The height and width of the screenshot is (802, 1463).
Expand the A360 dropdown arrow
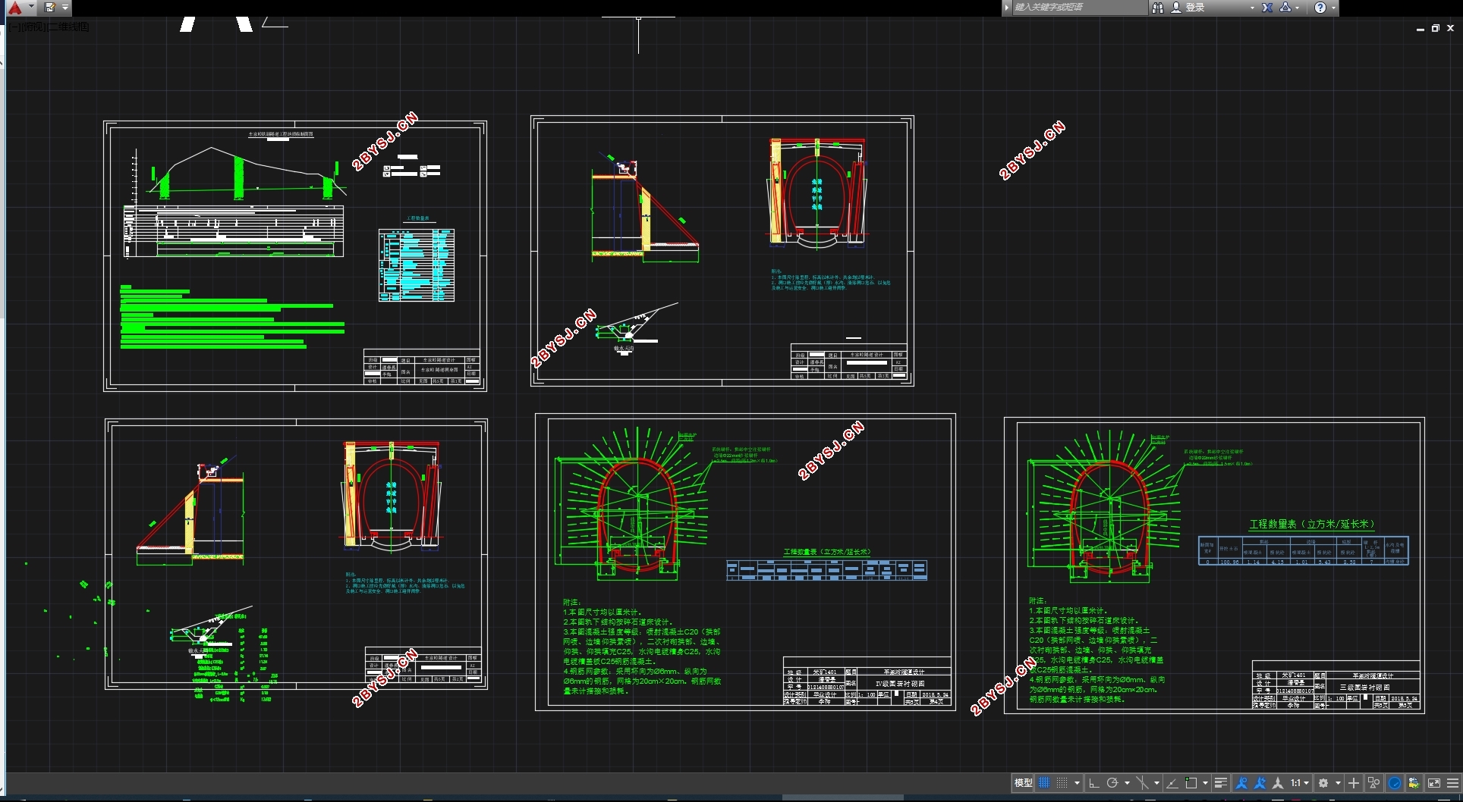(x=1298, y=8)
